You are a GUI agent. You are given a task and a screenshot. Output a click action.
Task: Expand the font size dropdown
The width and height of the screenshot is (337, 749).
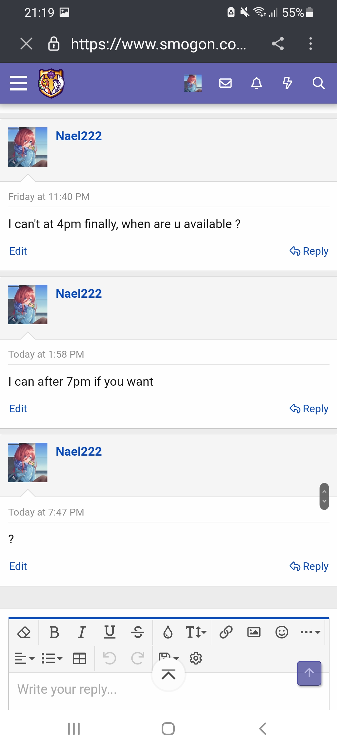click(196, 632)
